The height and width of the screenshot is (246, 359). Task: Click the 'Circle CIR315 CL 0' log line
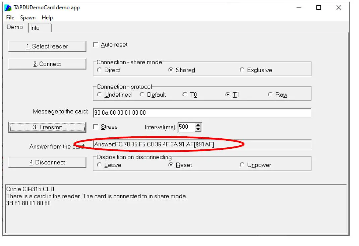tap(30, 189)
